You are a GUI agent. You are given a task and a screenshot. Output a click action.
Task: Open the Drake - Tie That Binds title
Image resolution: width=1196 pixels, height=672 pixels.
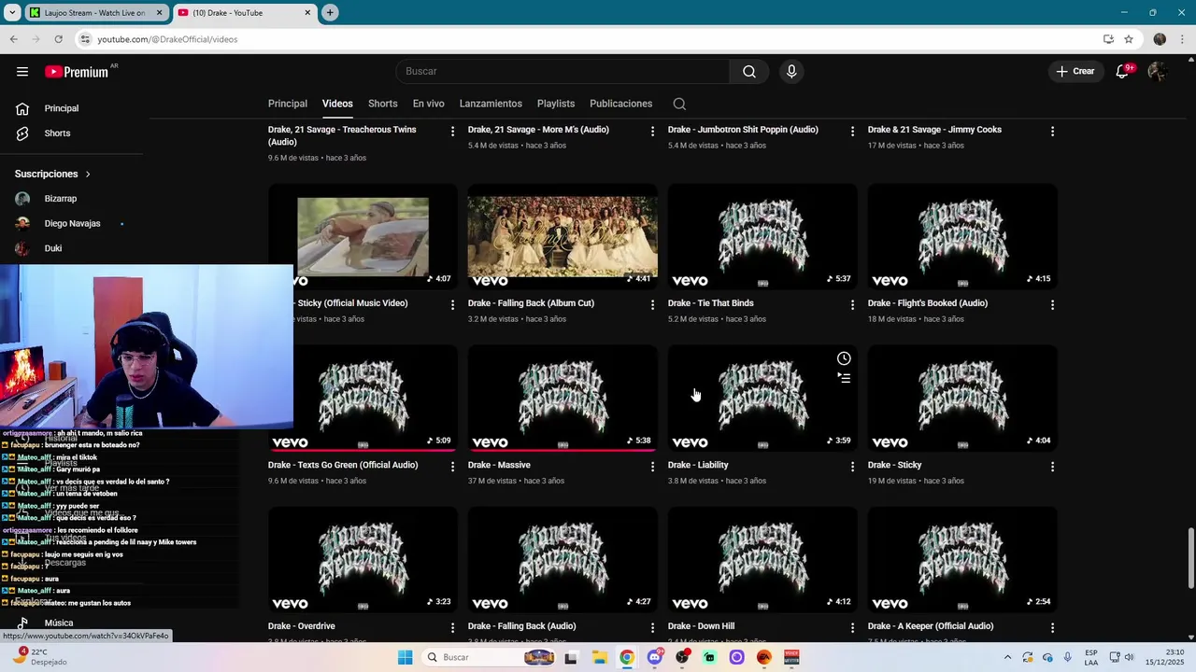click(710, 303)
